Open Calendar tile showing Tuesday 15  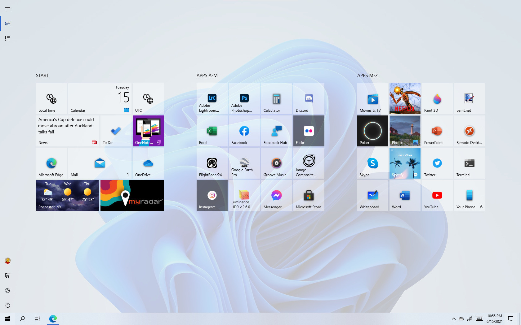[x=100, y=99]
